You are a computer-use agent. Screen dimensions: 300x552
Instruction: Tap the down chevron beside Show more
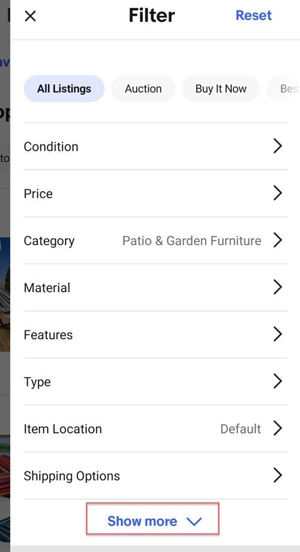(194, 522)
